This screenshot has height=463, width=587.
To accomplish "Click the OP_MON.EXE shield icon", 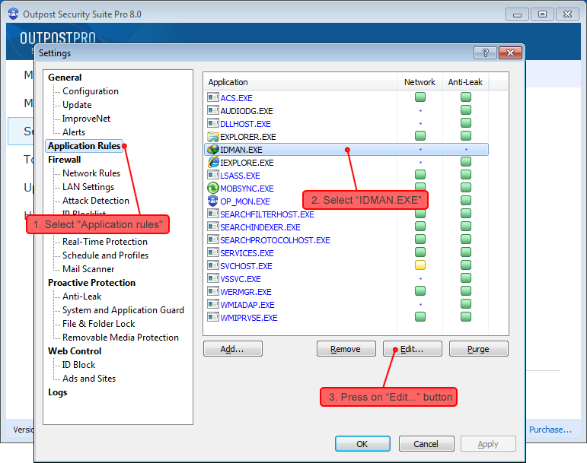I will point(213,201).
